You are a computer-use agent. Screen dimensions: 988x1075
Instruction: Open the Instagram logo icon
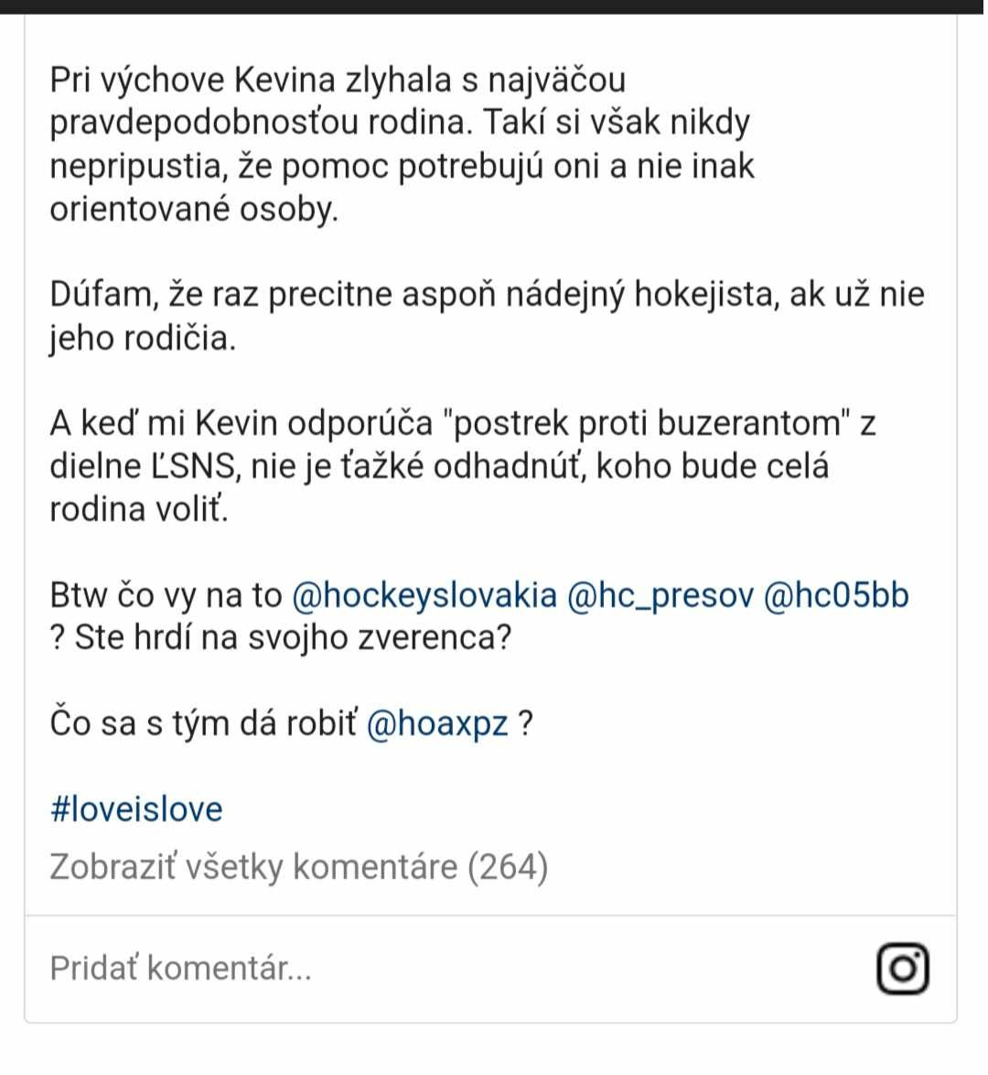[903, 968]
